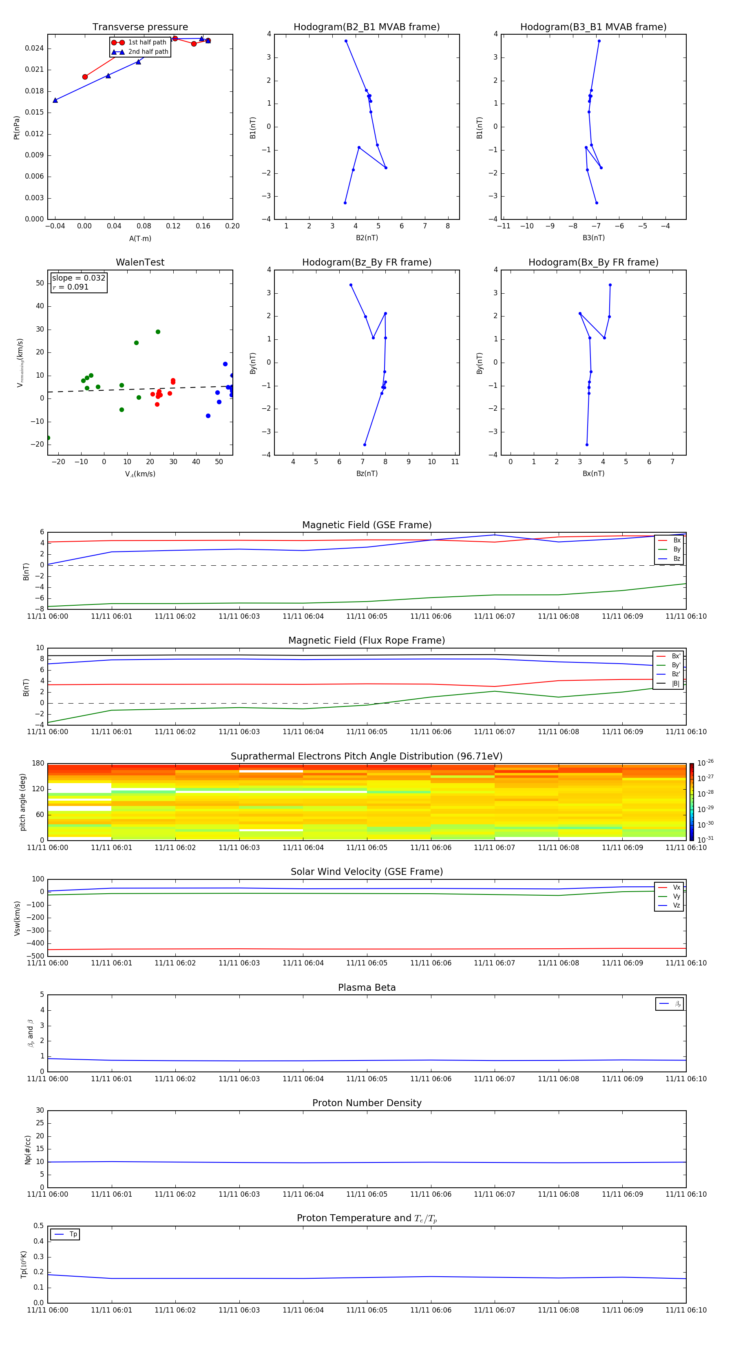Viewport: 734px width, 1346px height.
Task: Click Suprathermal Electrons Pitch Angle Distribution title
Action: [x=367, y=757]
